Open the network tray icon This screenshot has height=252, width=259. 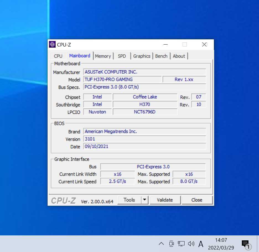181,244
